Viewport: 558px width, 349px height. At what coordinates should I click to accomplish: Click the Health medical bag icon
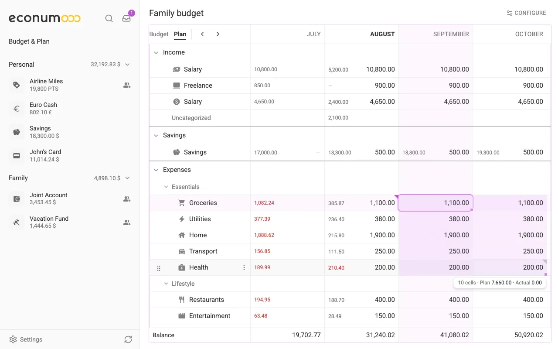pyautogui.click(x=182, y=267)
